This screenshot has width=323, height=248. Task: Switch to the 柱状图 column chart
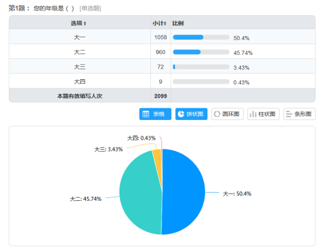click(264, 114)
